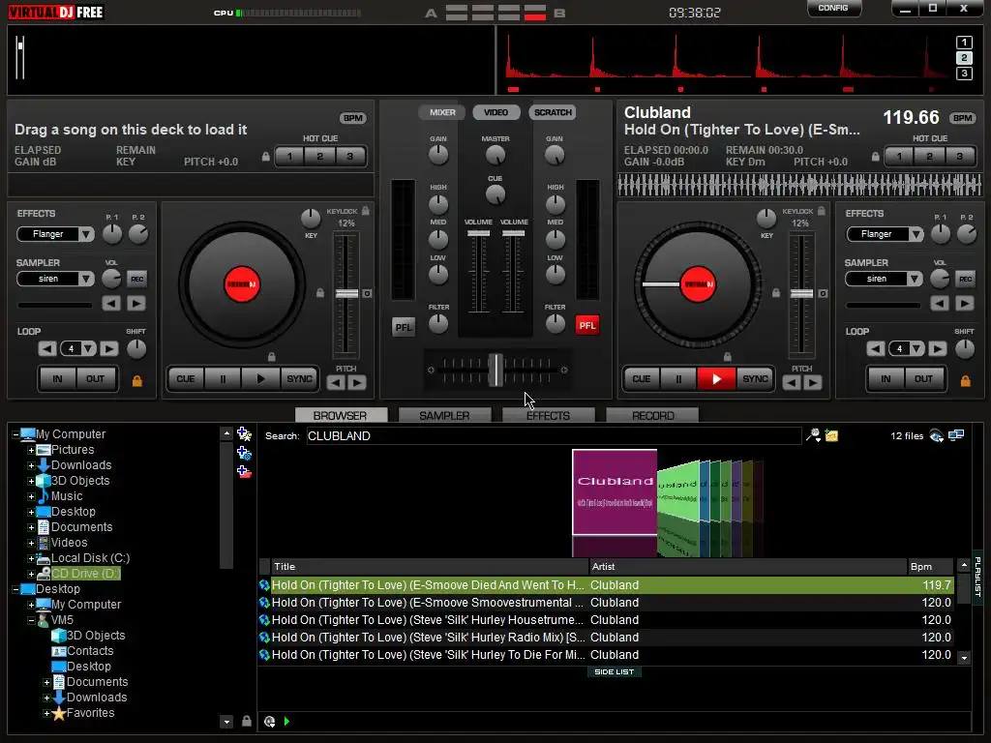Click folder icon next to search field

(831, 435)
